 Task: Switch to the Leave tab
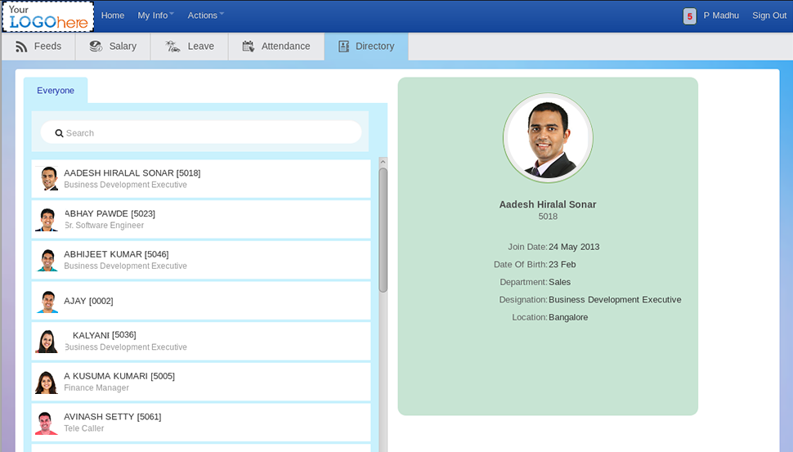[x=189, y=47]
